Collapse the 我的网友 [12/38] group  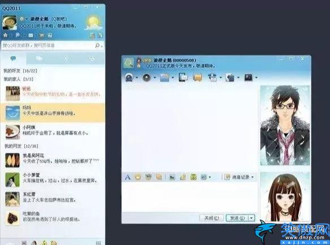coord(21,146)
